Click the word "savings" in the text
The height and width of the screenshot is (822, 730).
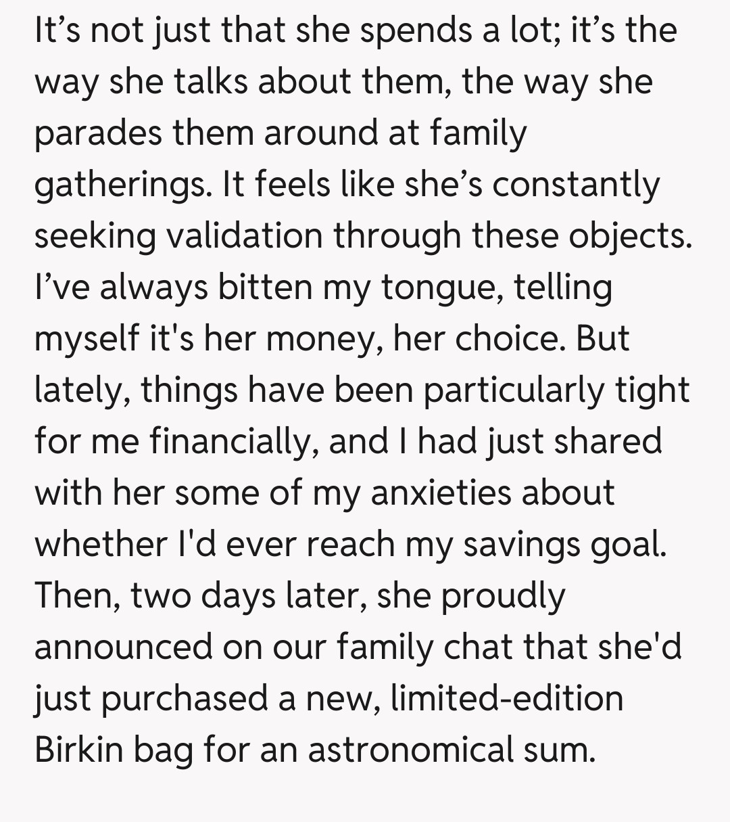coord(519,543)
